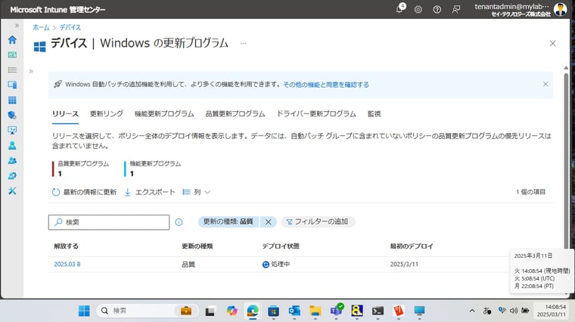Switch to 機能更新プログラム tab
The height and width of the screenshot is (322, 575).
[164, 114]
